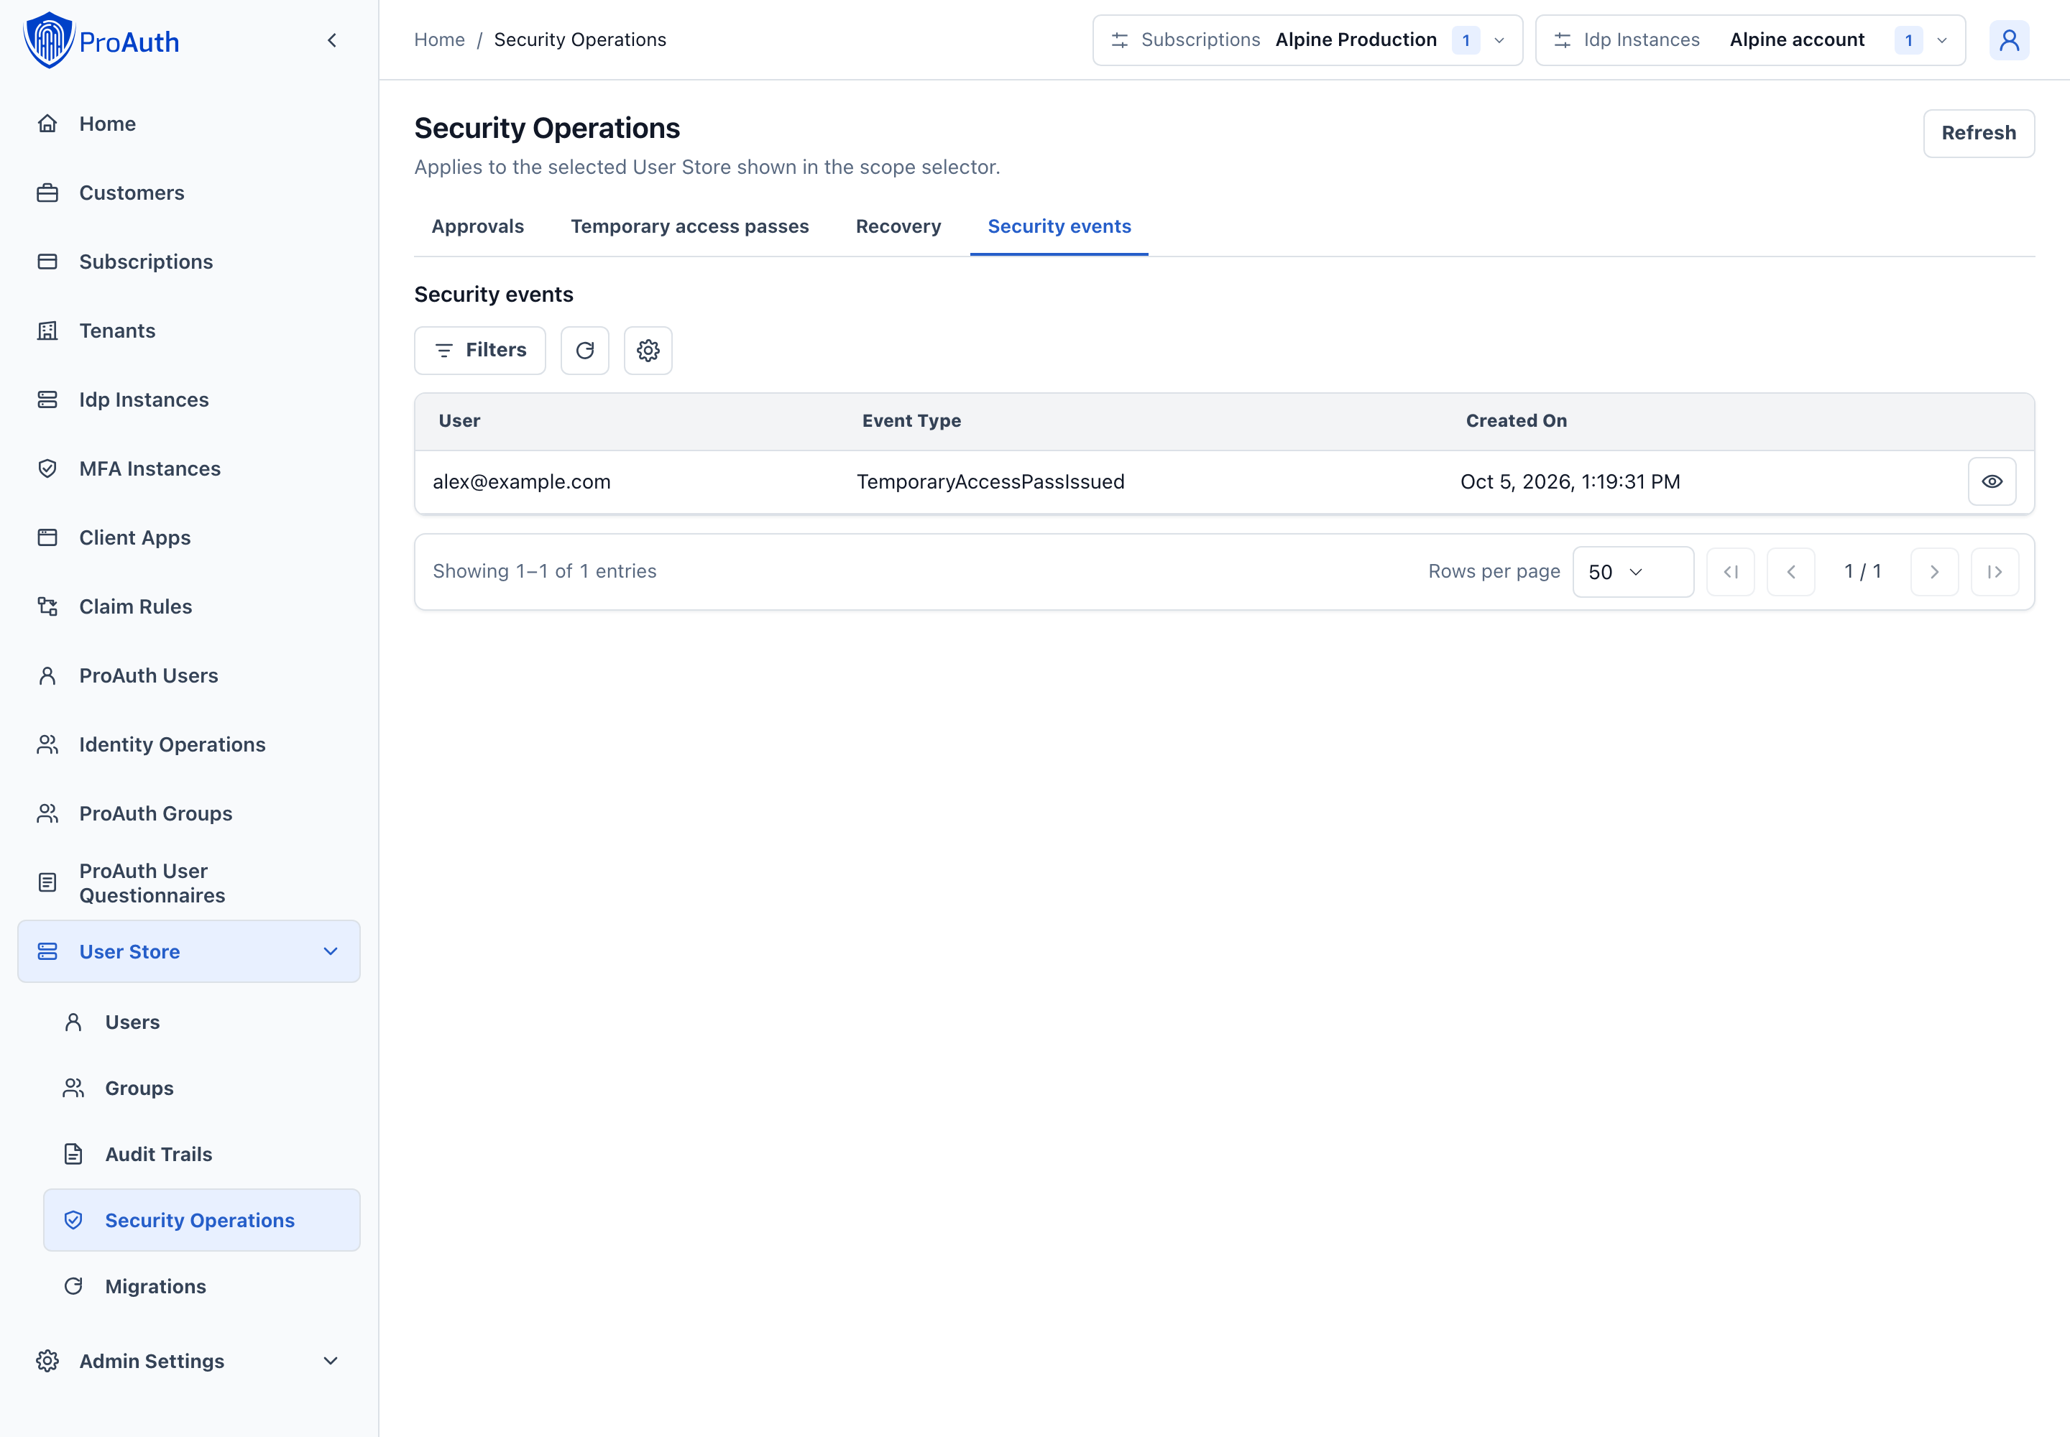The height and width of the screenshot is (1437, 2070).
Task: Open ProAuth Groups
Action: coord(189,814)
